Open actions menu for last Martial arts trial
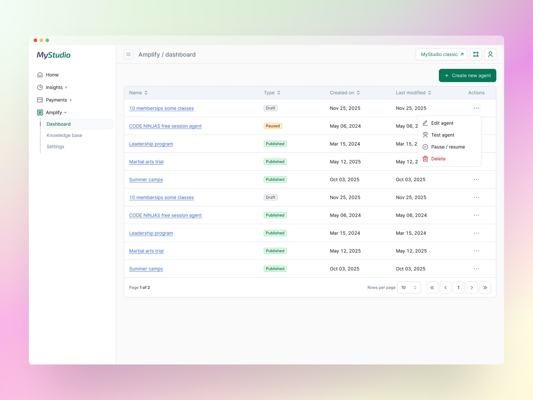This screenshot has width=533, height=400. (x=476, y=251)
